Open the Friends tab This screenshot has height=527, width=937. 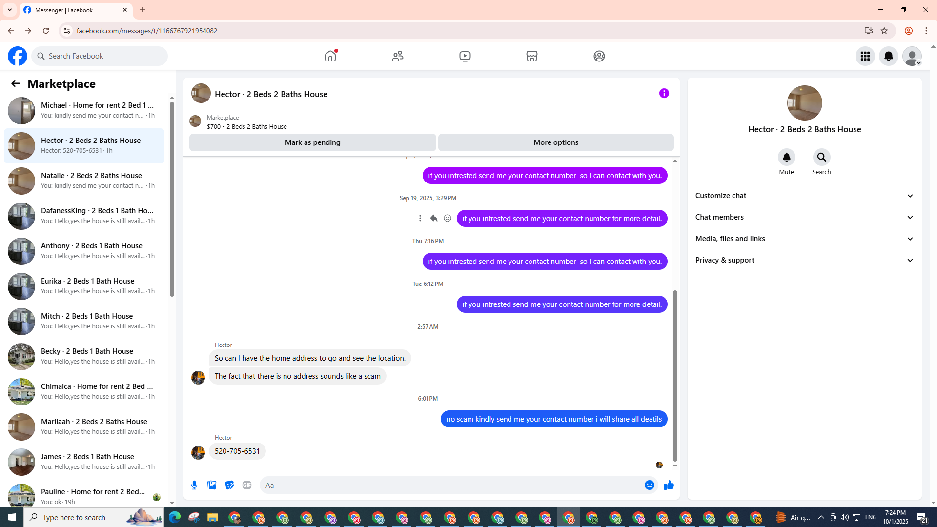click(398, 56)
